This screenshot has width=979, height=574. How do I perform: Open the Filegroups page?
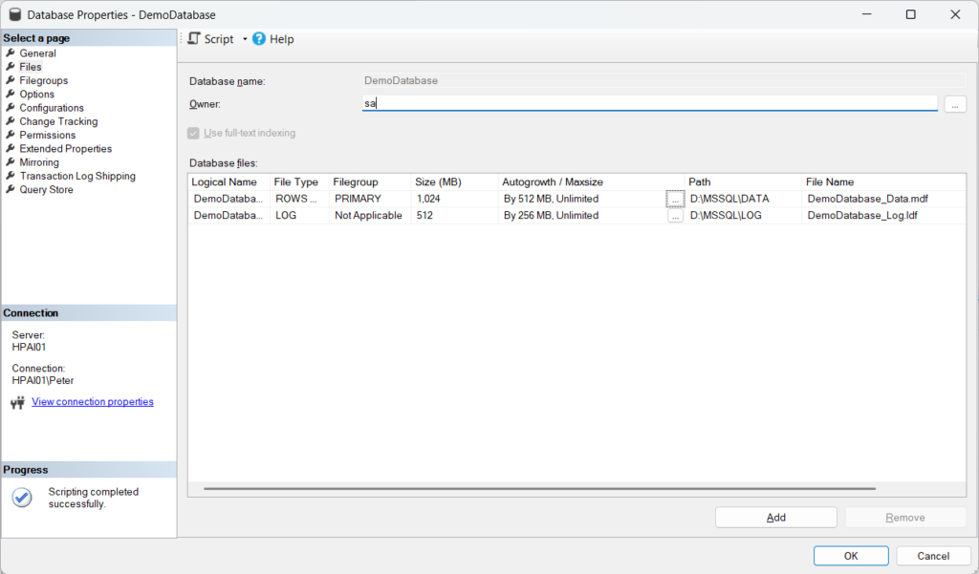(42, 80)
